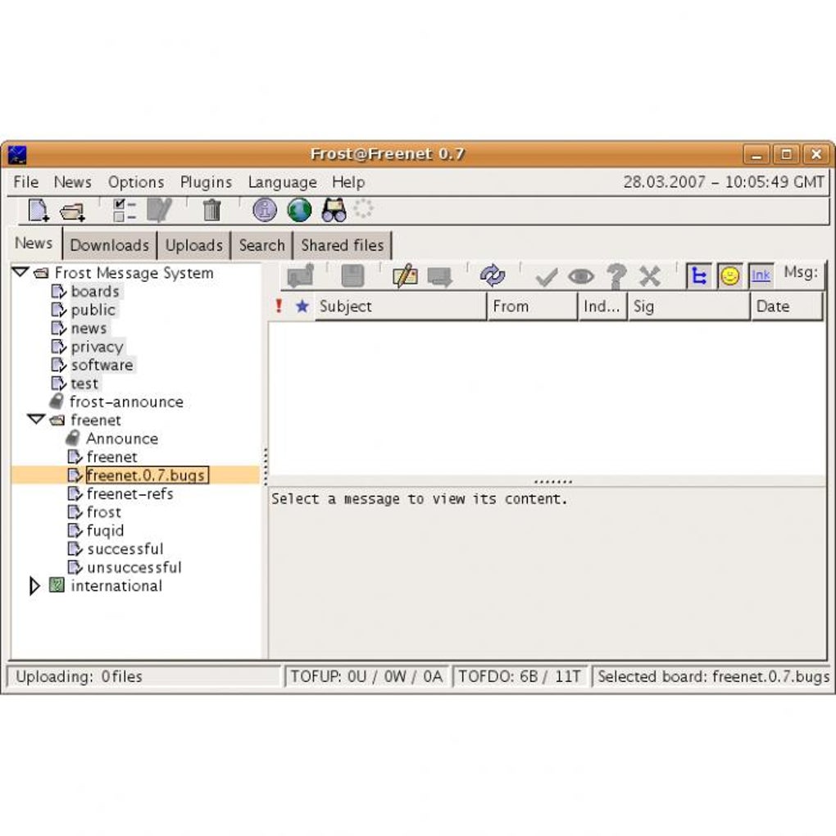Screen dimensions: 836x836
Task: Click the new folder icon in toolbar
Action: pos(72,211)
